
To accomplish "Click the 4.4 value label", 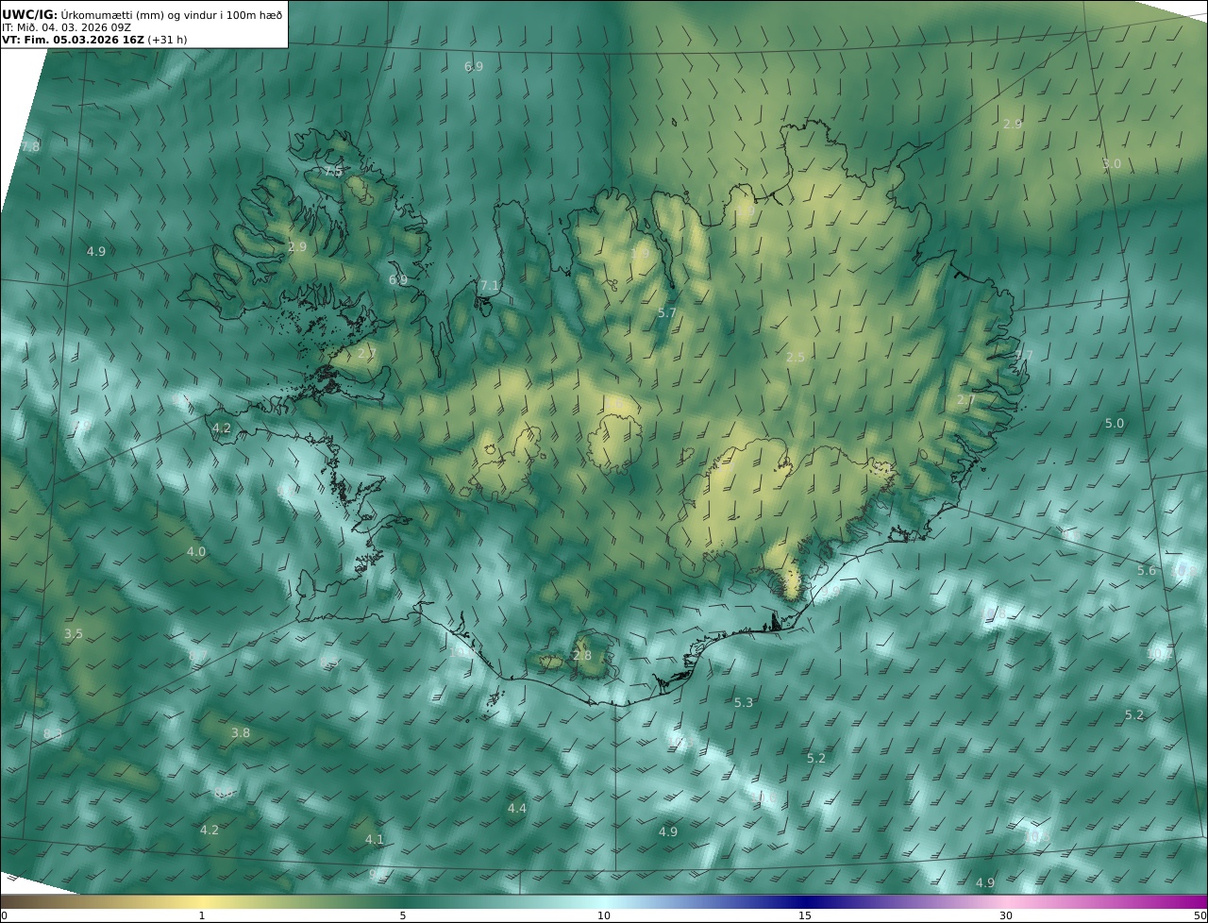I will point(517,809).
